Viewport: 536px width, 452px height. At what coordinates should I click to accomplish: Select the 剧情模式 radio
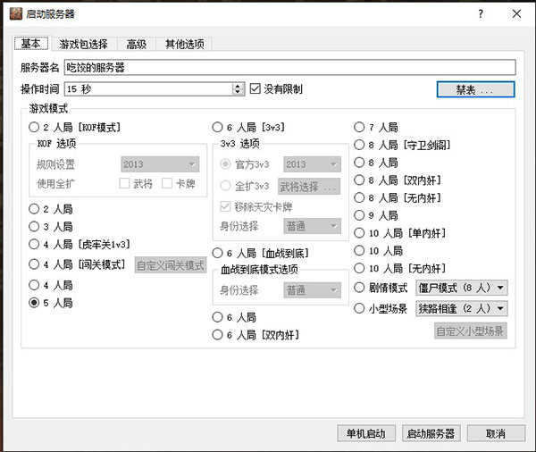[381, 288]
